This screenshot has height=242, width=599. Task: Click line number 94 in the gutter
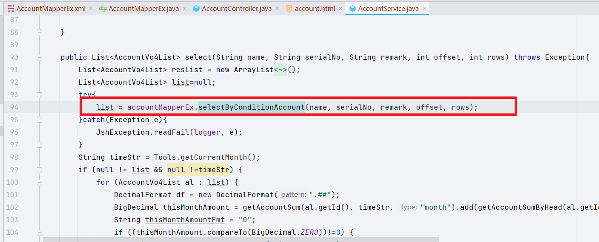(x=14, y=107)
